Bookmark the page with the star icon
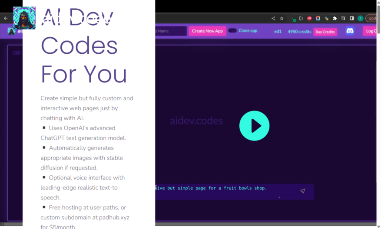The height and width of the screenshot is (229, 381). point(282,18)
